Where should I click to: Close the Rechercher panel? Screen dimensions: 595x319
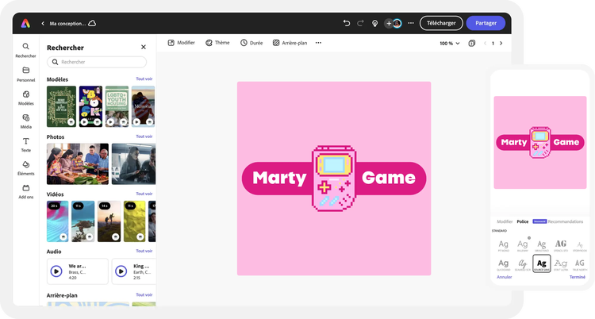coord(144,48)
